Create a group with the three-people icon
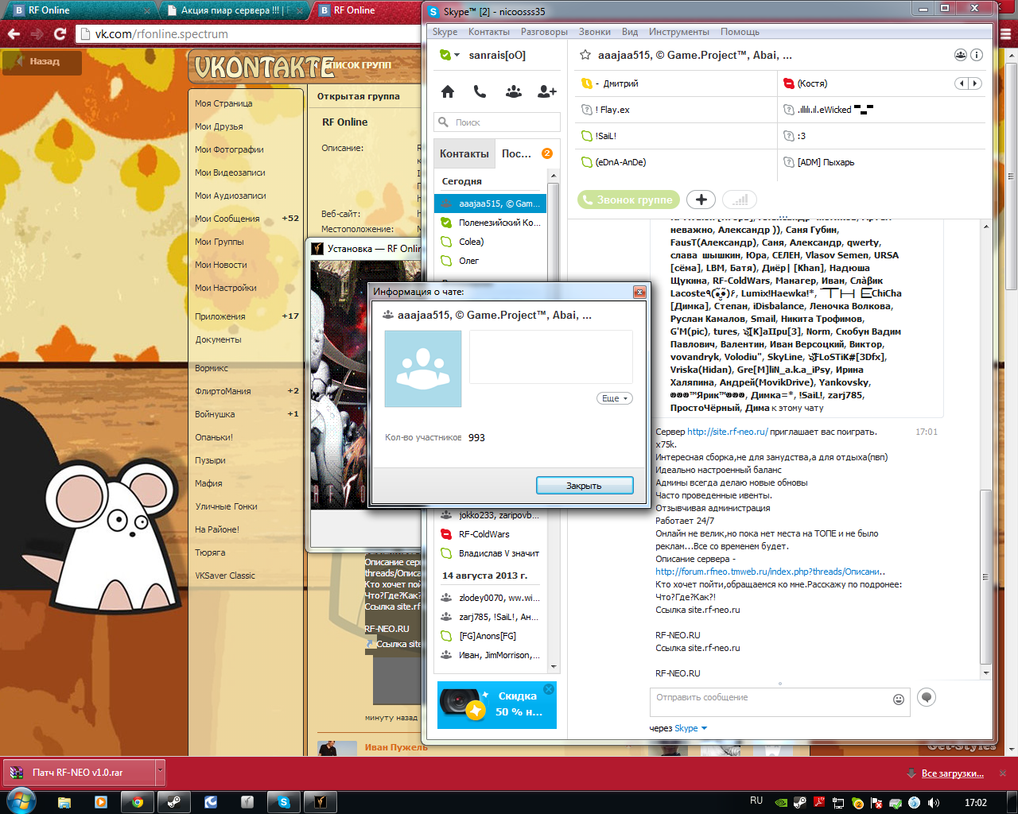 (x=514, y=91)
